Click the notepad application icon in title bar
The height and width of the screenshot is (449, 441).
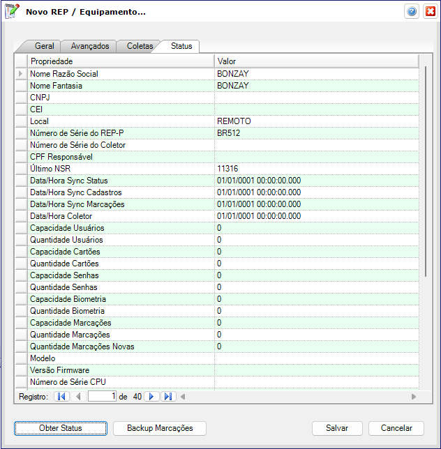pos(12,12)
